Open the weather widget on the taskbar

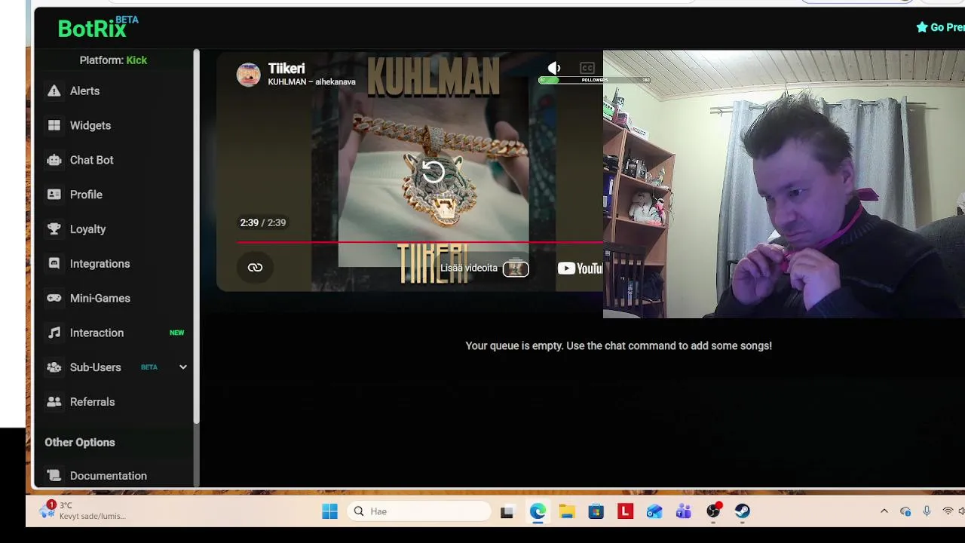(83, 511)
